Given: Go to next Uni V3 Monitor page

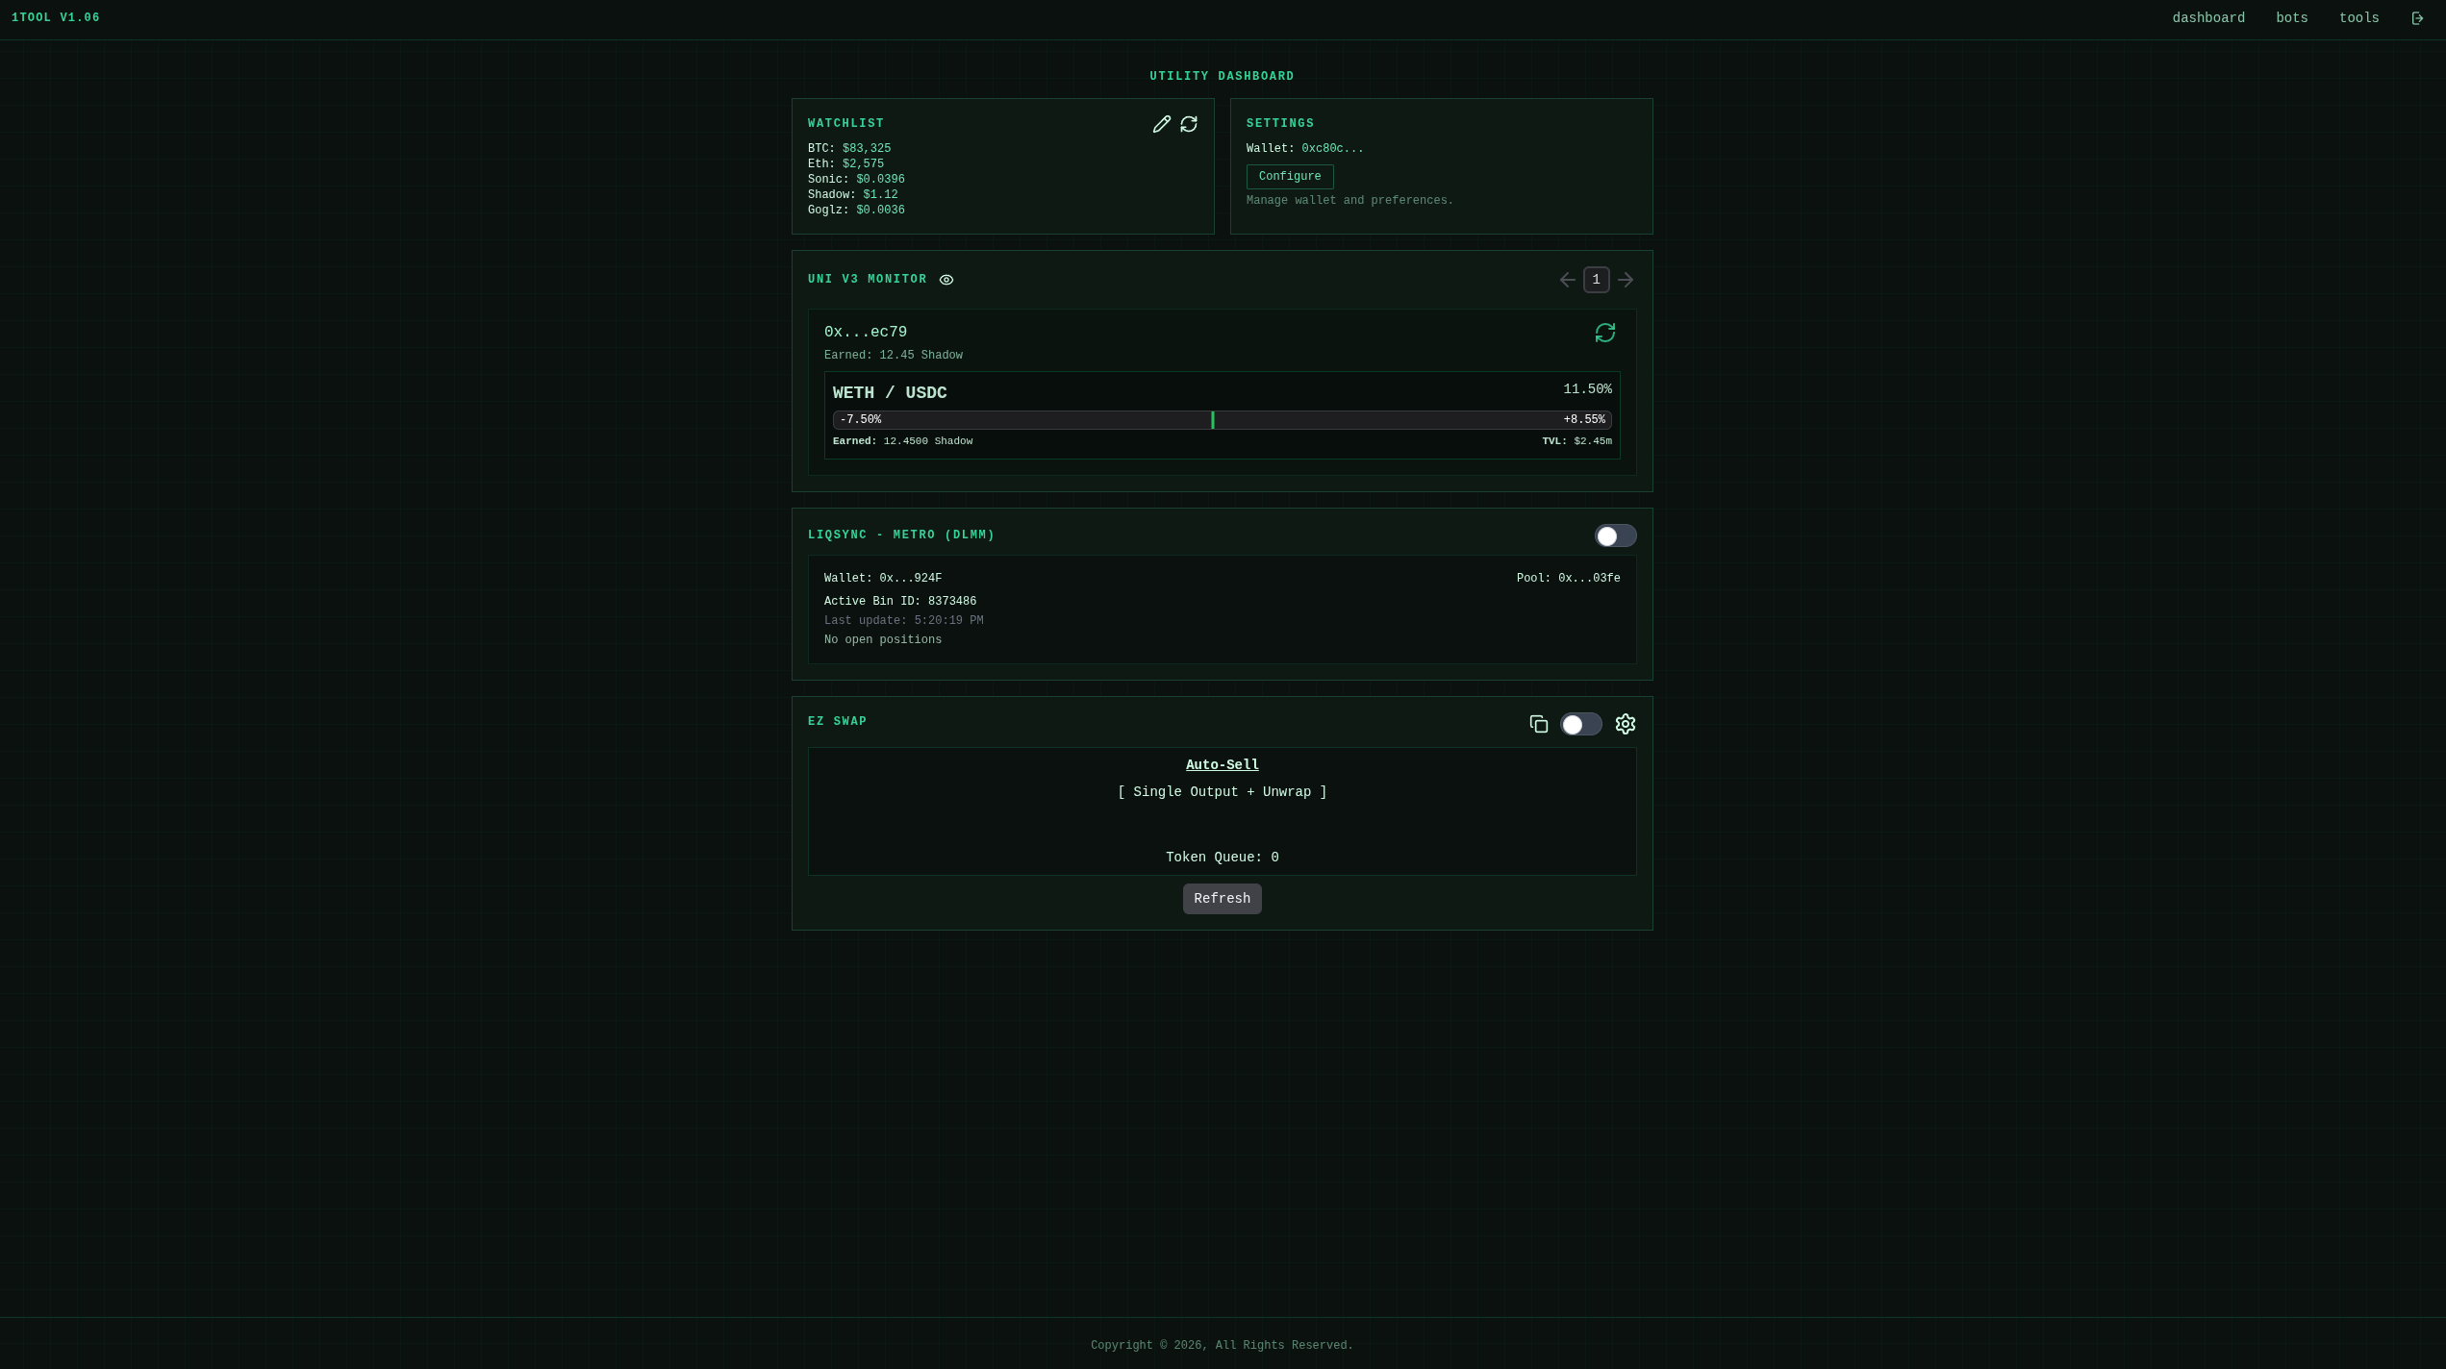Looking at the screenshot, I should (x=1626, y=280).
